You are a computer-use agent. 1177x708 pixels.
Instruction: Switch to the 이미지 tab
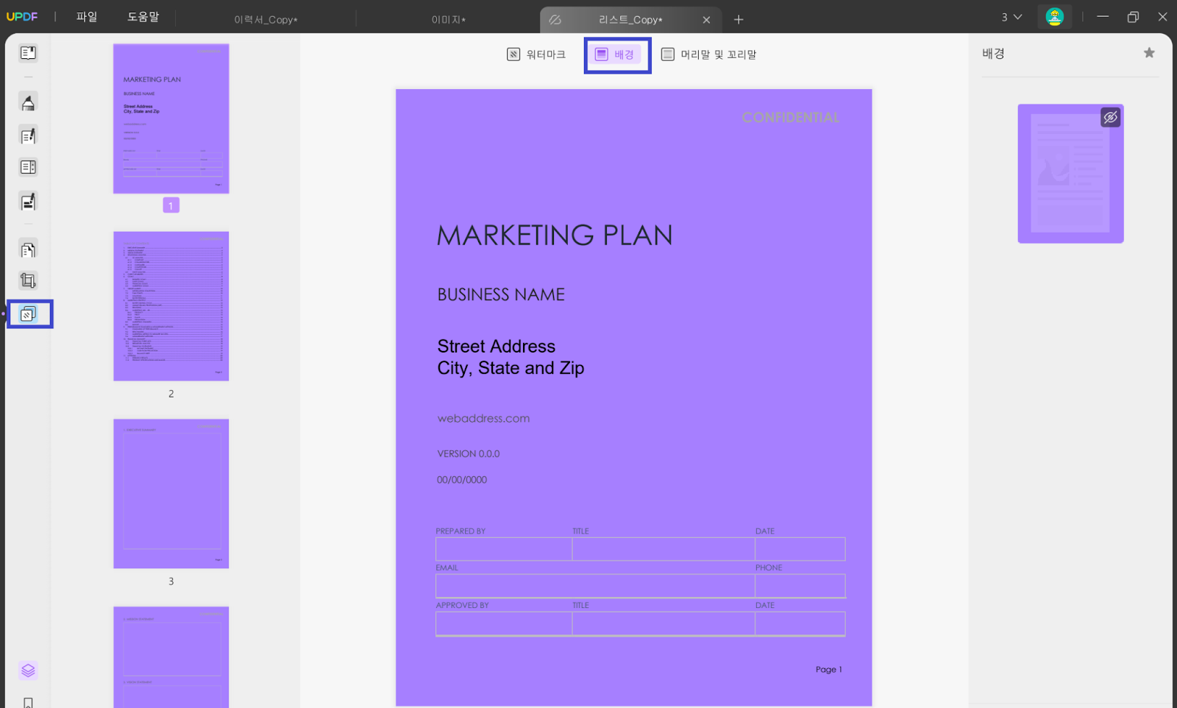click(x=448, y=20)
